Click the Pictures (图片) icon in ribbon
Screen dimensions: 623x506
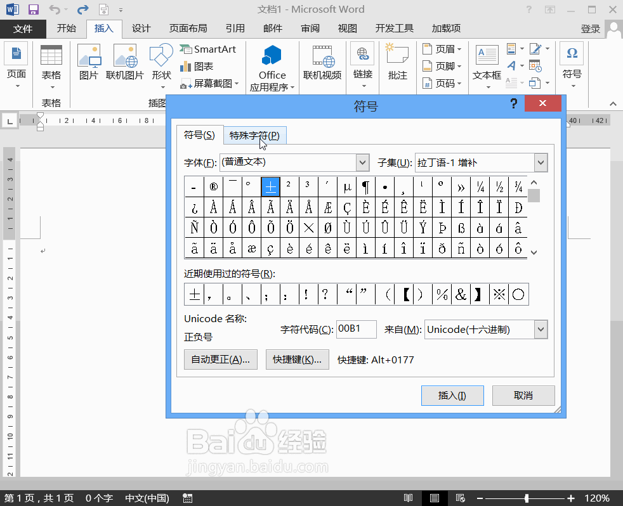tap(89, 62)
